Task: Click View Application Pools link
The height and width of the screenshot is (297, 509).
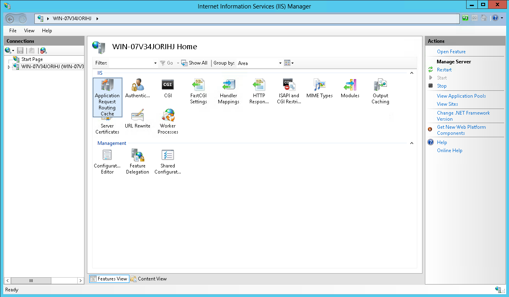Action: pyautogui.click(x=461, y=96)
